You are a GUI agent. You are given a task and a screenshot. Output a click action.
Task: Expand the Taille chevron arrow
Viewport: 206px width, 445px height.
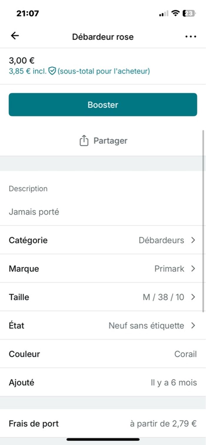point(193,297)
